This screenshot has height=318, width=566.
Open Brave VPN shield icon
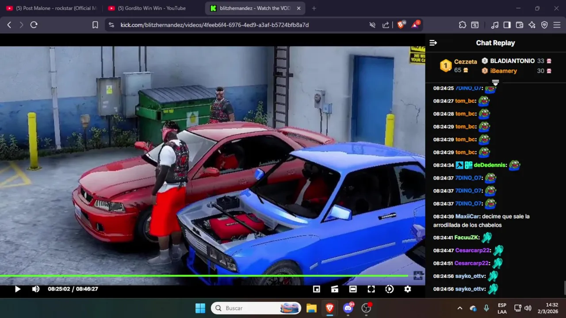pos(544,25)
